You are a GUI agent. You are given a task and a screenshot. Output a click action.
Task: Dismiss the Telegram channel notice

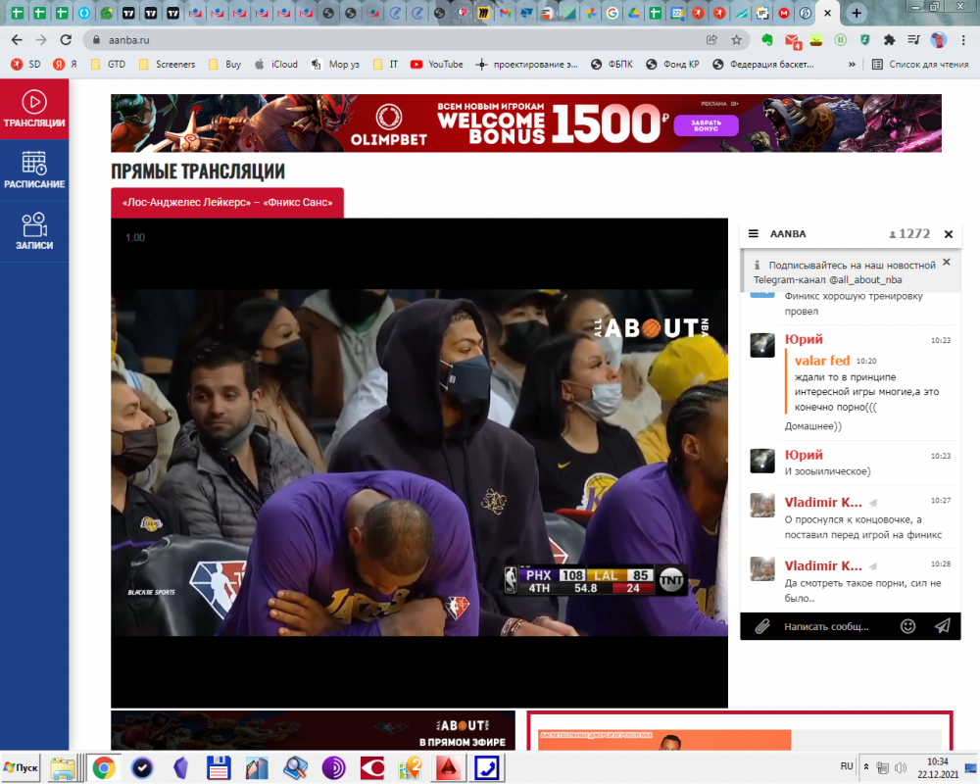click(946, 262)
